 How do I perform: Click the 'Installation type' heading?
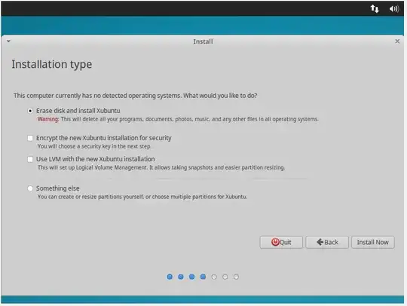[x=52, y=64]
